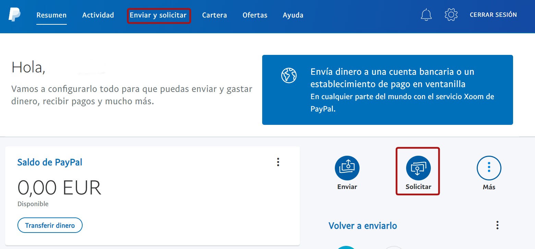This screenshot has width=535, height=249.
Task: Open the Más options circle
Action: [489, 168]
